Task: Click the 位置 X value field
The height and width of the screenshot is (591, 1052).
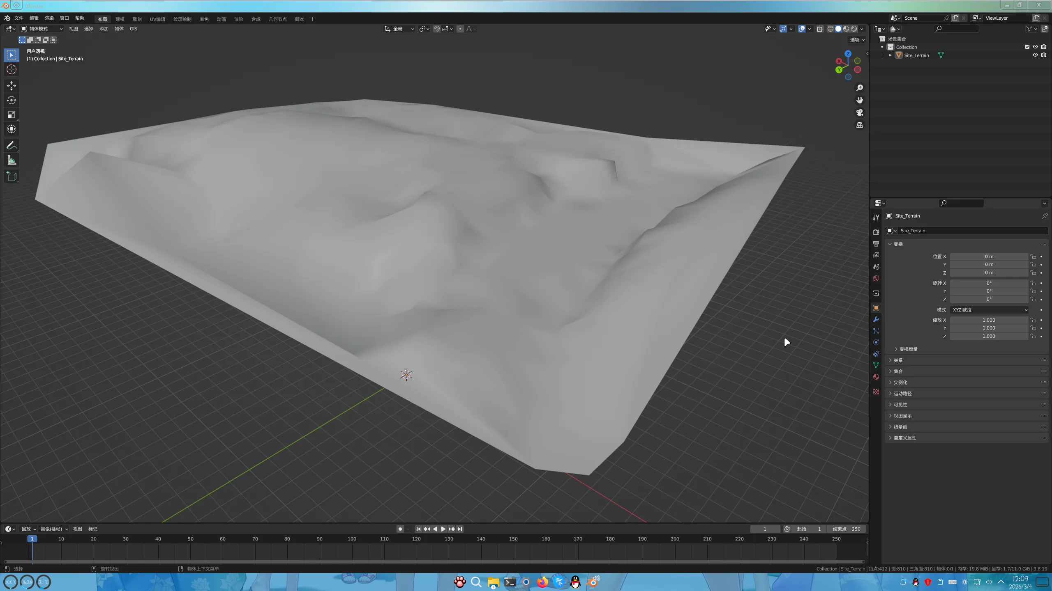Action: 989,257
